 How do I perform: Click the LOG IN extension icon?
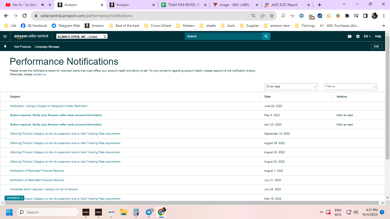tap(292, 16)
